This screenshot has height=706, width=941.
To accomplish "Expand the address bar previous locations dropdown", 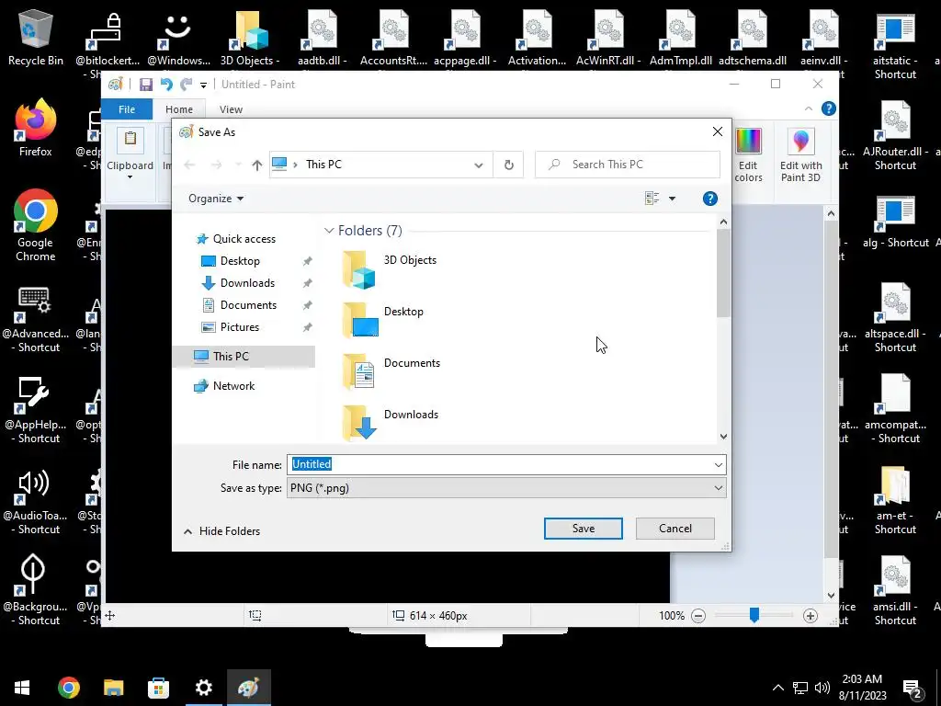I will point(478,165).
